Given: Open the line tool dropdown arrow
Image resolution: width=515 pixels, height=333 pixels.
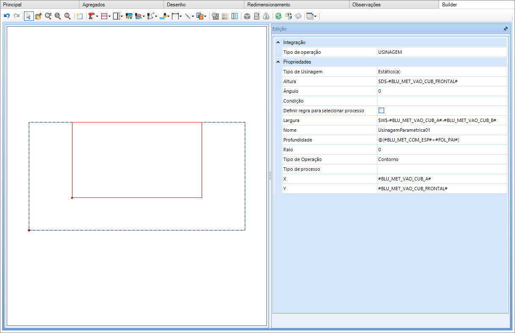Looking at the screenshot, I should (193, 17).
